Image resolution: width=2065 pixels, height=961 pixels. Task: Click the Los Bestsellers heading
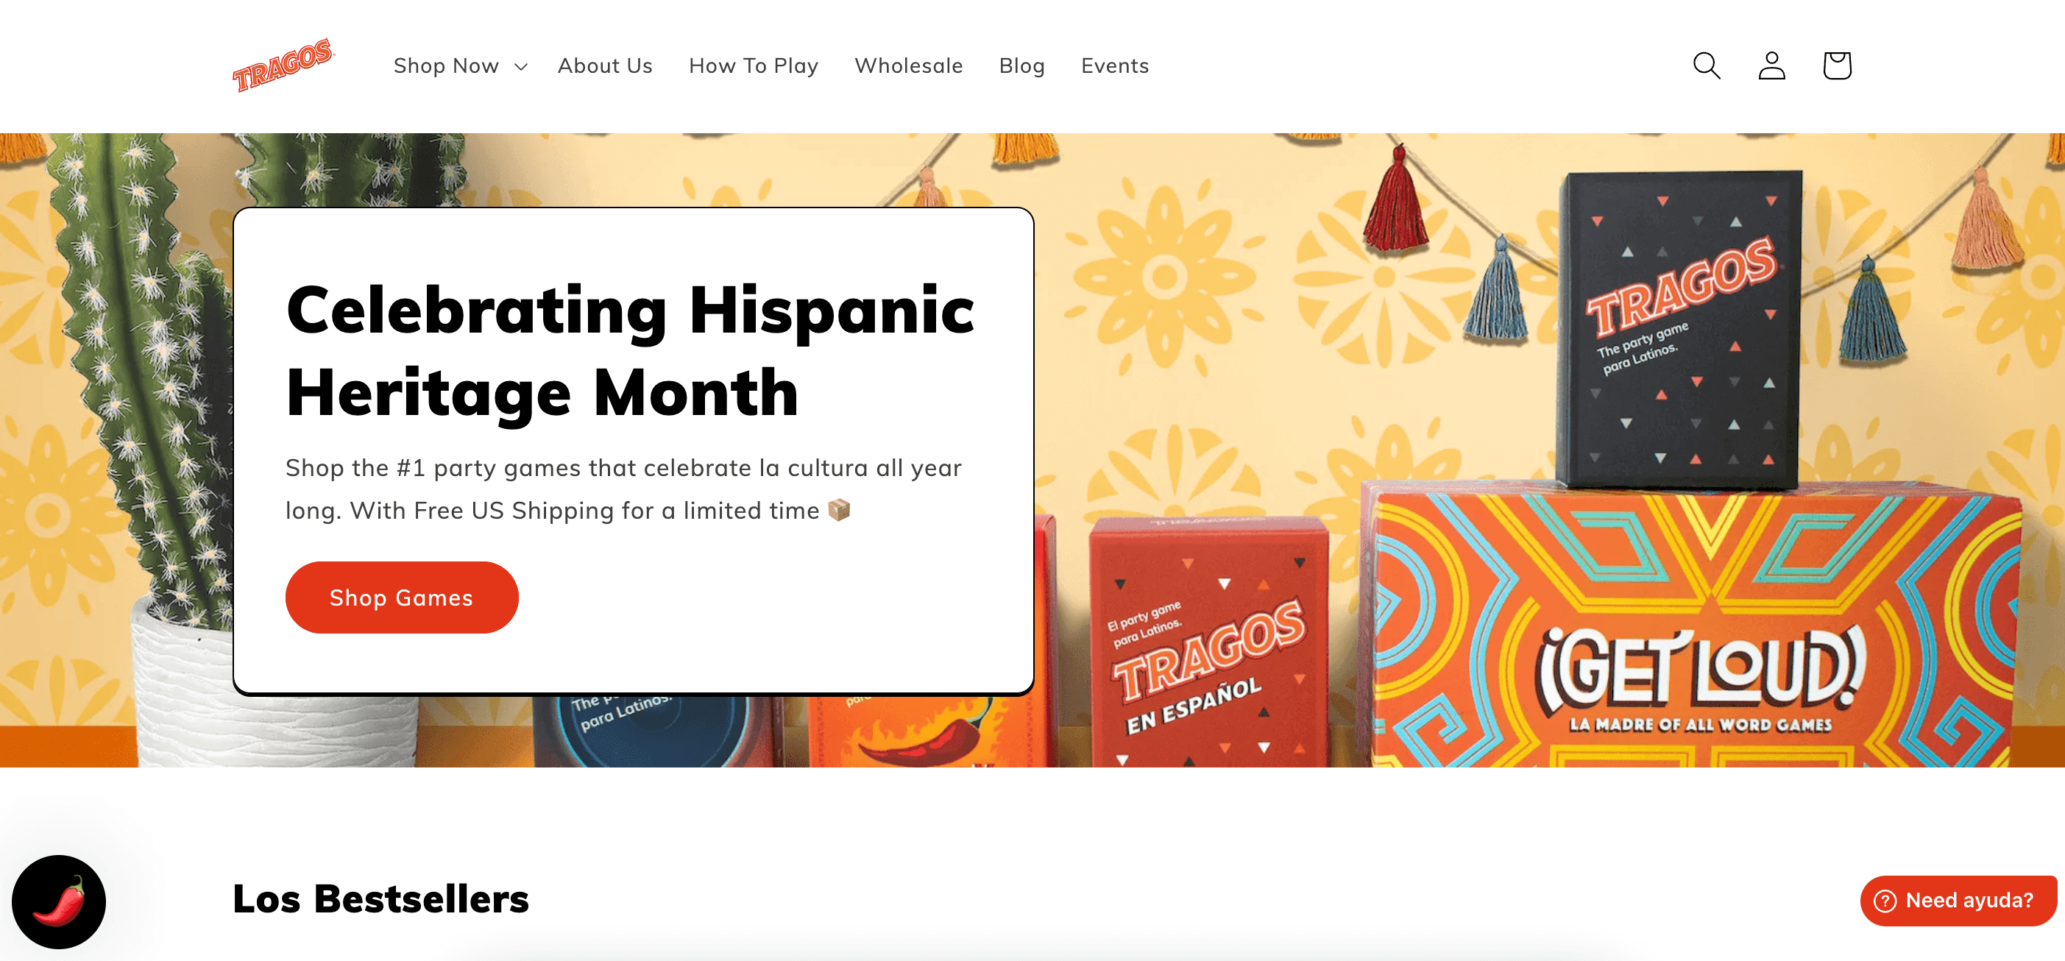coord(380,898)
